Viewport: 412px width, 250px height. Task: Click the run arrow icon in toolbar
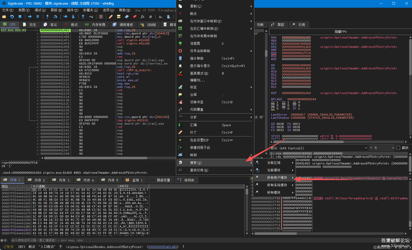coord(30,17)
